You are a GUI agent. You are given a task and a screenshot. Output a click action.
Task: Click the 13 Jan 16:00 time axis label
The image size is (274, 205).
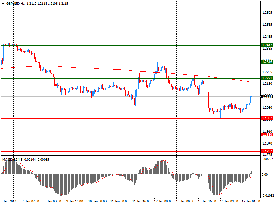point(207,201)
